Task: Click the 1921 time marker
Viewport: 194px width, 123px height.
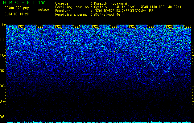Action: point(21,26)
